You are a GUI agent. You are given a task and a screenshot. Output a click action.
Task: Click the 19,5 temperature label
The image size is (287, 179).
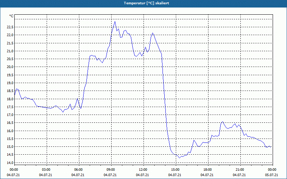[x=10, y=75]
